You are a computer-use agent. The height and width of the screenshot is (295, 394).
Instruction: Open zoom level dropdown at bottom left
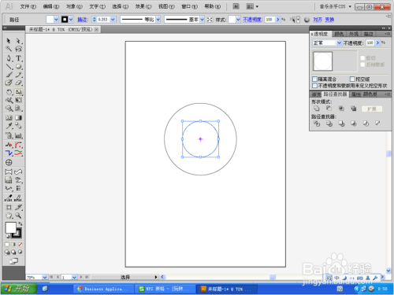tap(45, 277)
